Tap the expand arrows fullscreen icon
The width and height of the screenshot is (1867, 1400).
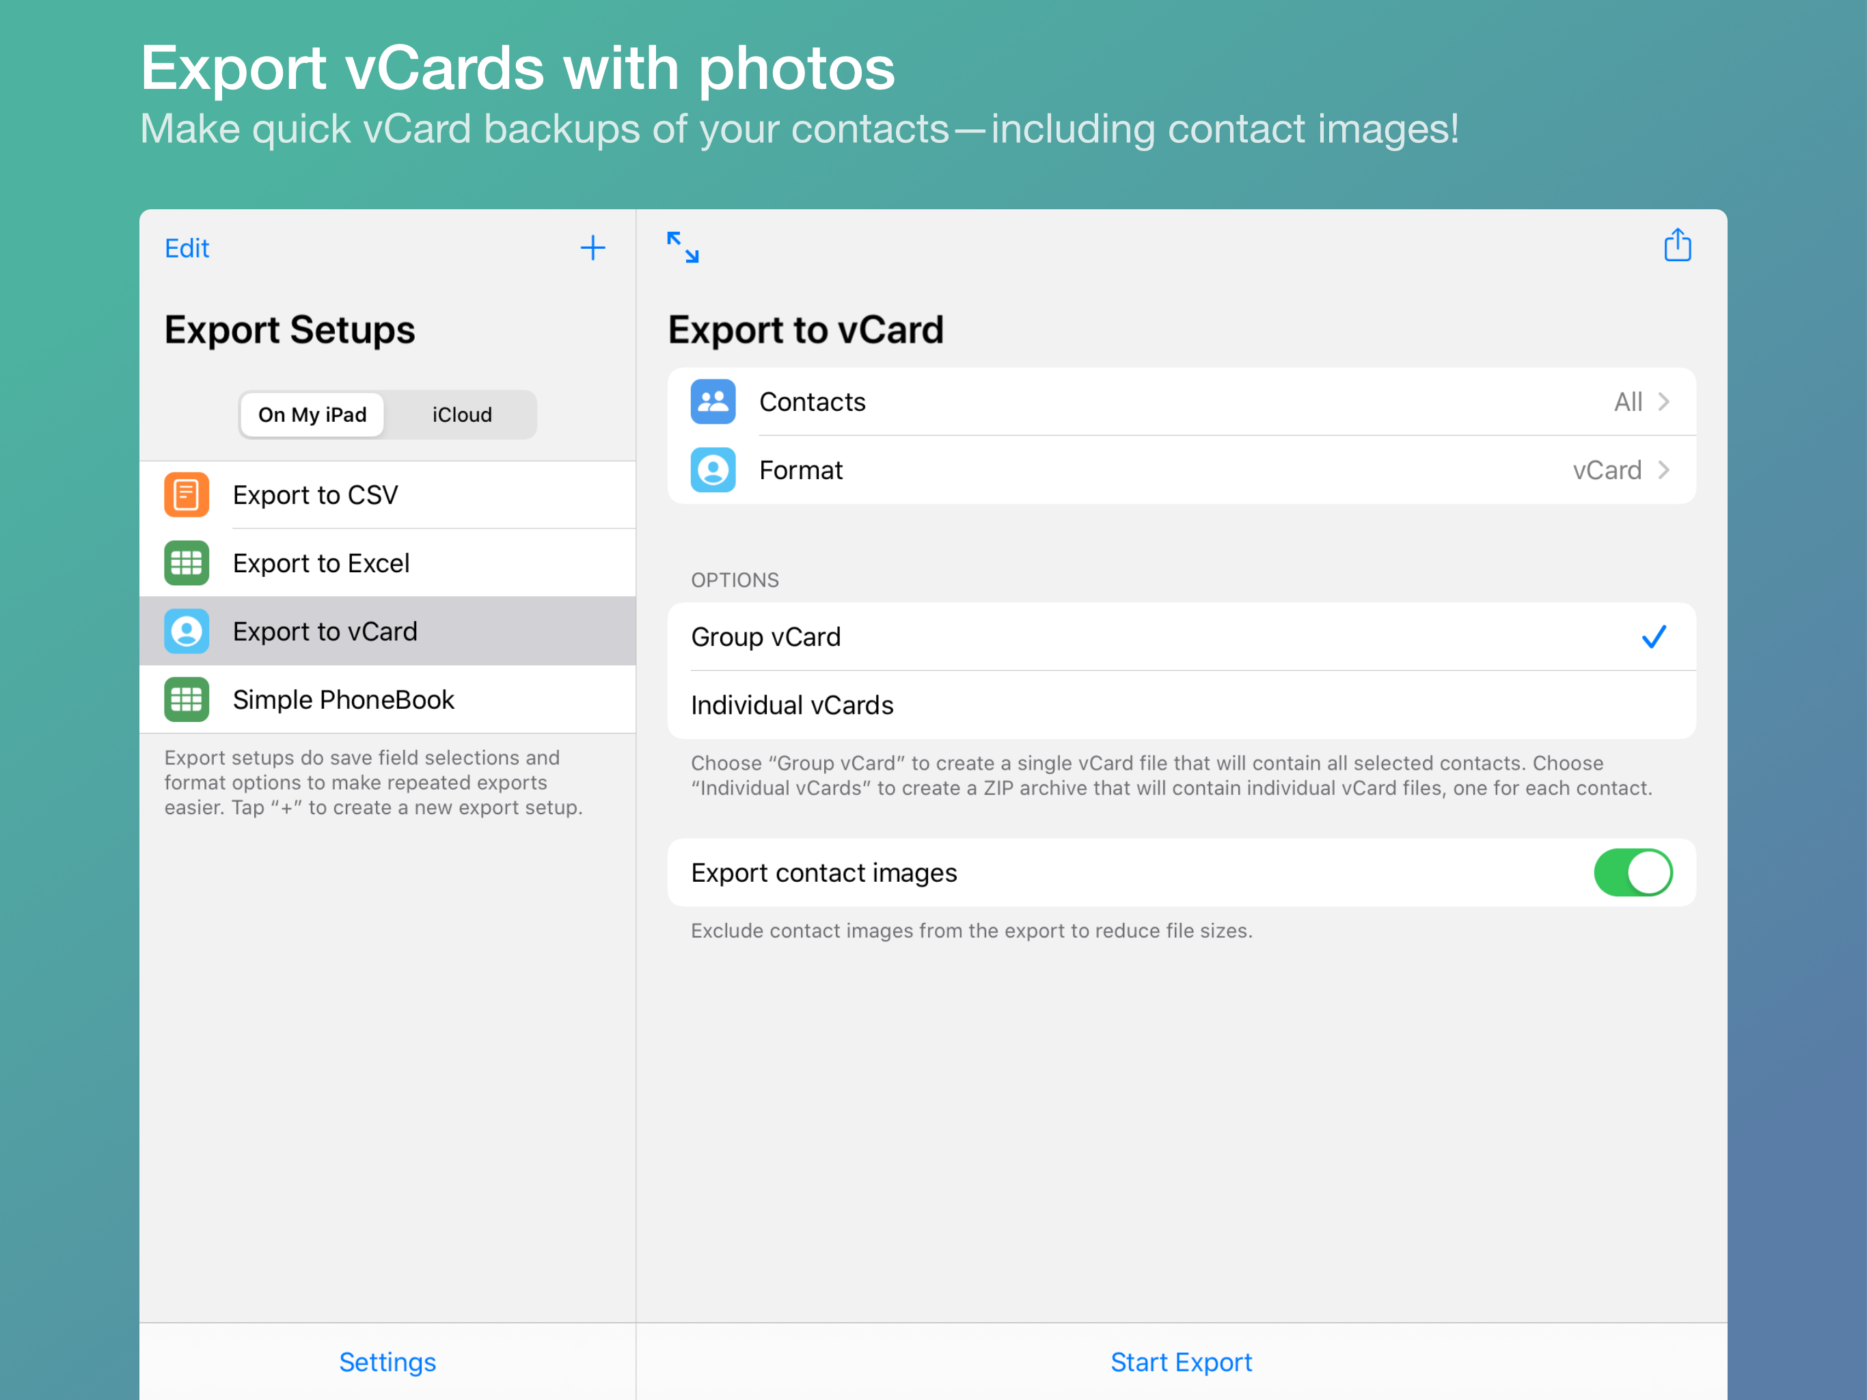click(683, 247)
